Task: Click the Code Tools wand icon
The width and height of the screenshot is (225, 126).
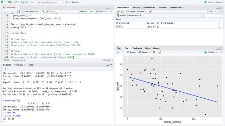Action: pos(47,12)
